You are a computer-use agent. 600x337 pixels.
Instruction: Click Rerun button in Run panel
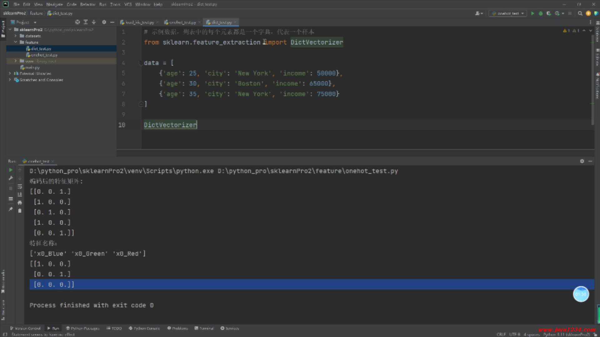(11, 170)
